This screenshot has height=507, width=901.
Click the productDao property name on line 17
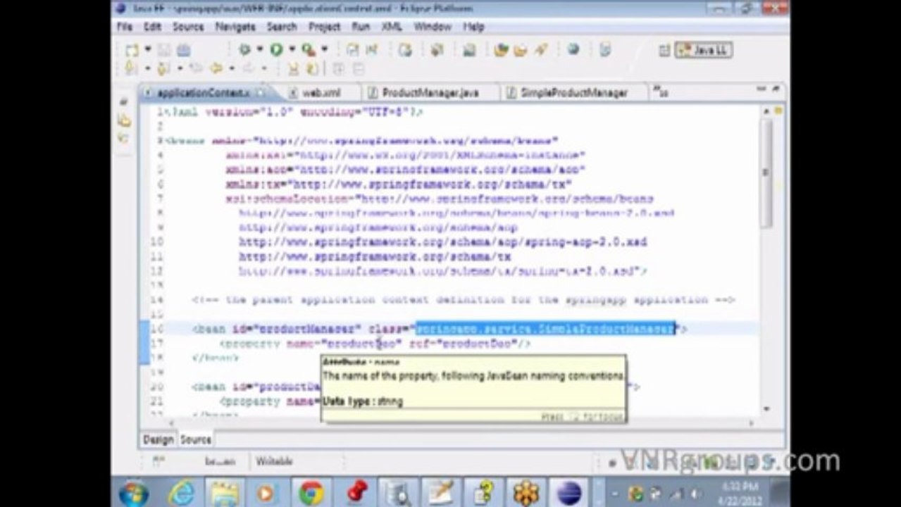coord(361,344)
